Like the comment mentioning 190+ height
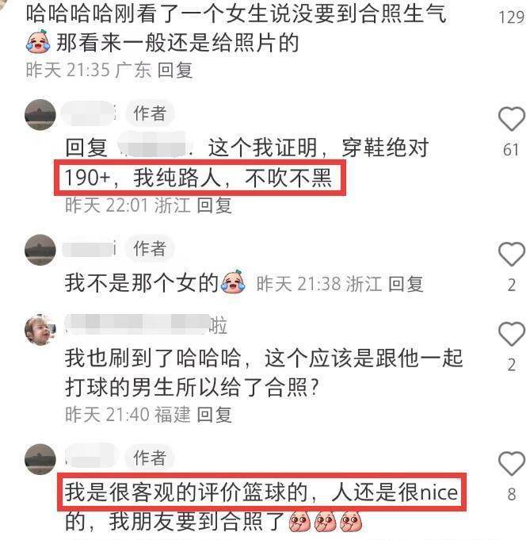 (x=512, y=119)
